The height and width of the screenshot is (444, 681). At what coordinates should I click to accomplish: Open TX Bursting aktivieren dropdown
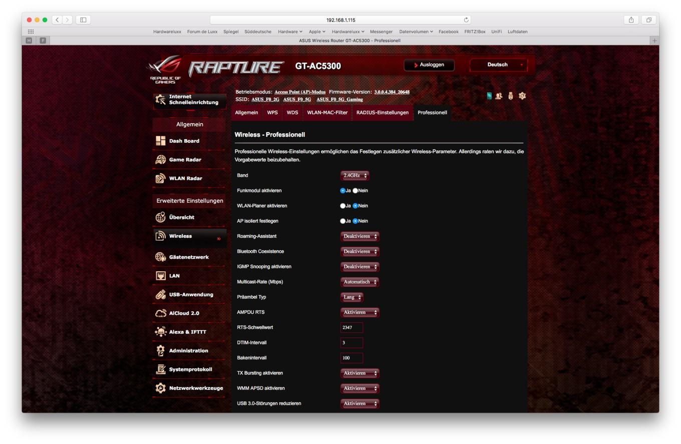pos(360,373)
